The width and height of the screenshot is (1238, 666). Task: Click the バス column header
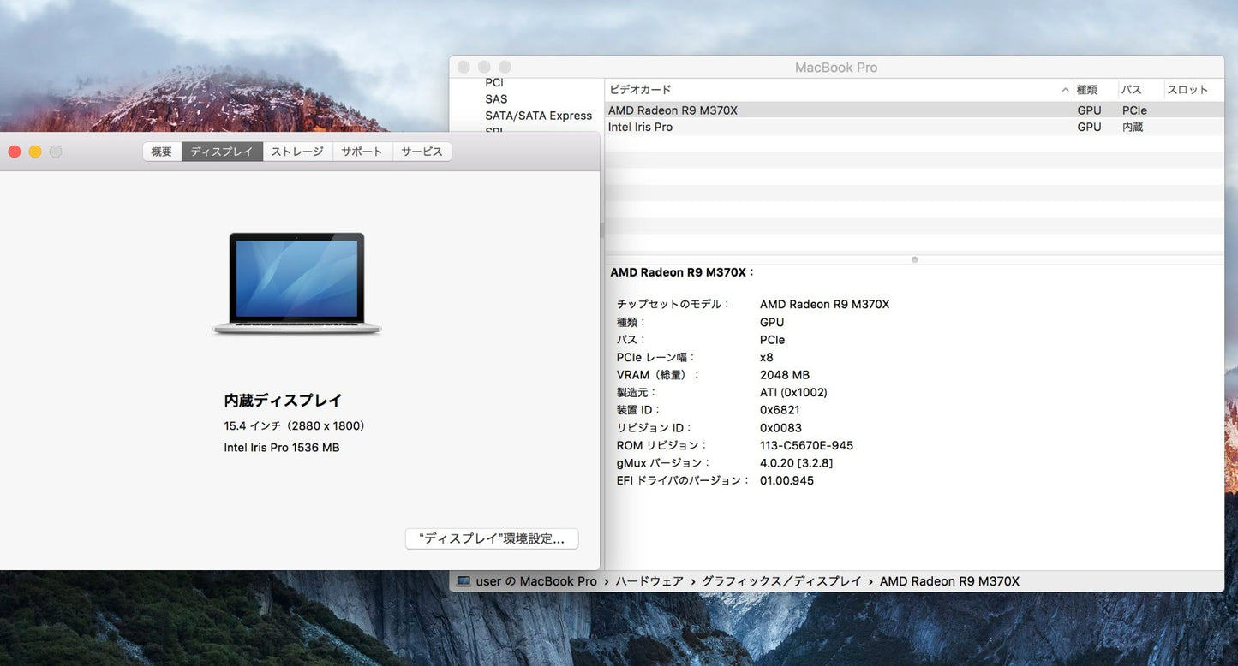click(1140, 90)
